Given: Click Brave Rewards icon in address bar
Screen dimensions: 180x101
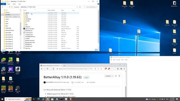Looking at the screenshot, I should pyautogui.click(x=109, y=69).
